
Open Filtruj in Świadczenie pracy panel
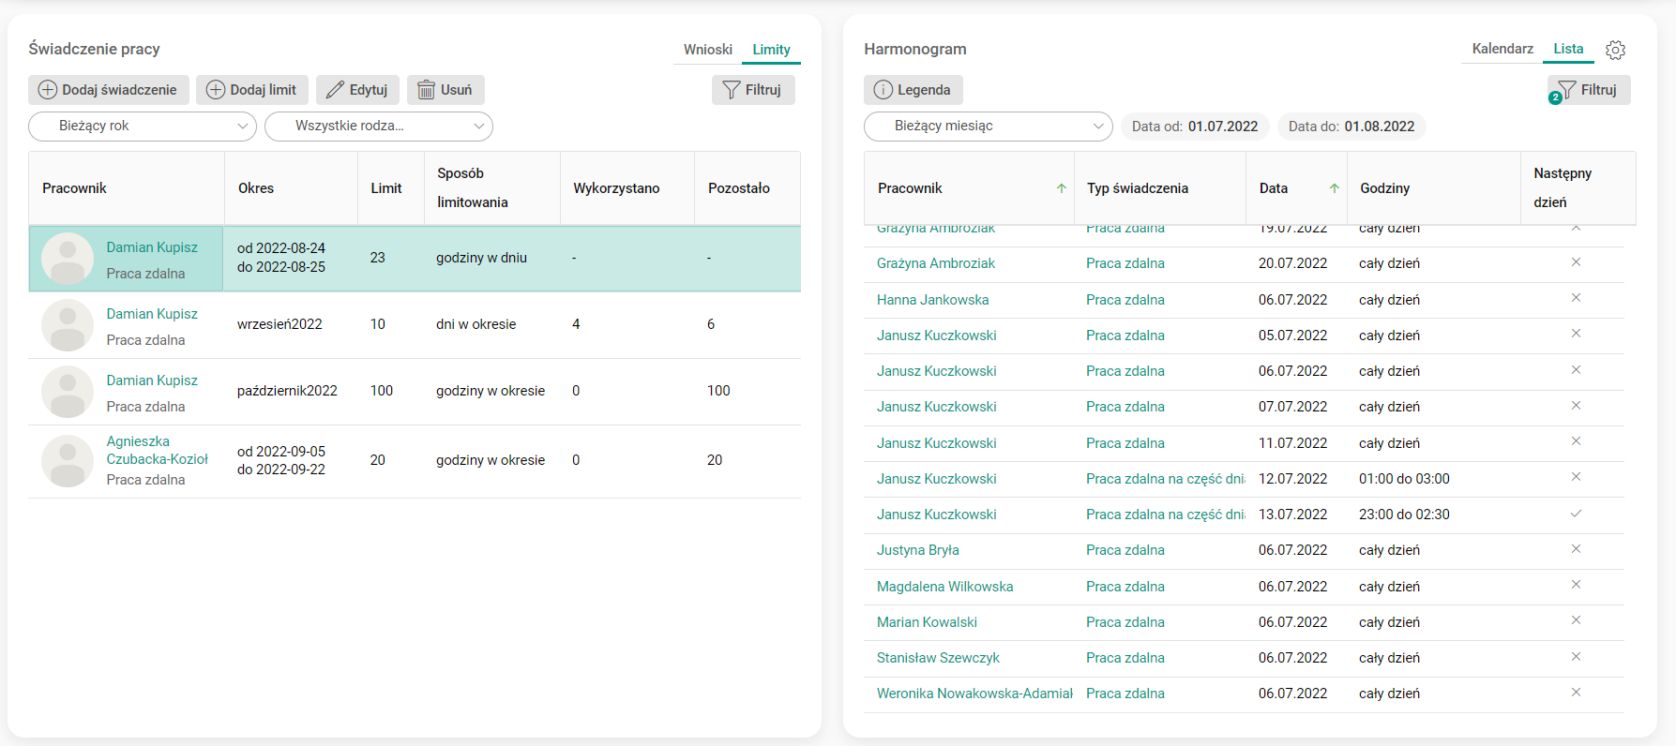[752, 90]
